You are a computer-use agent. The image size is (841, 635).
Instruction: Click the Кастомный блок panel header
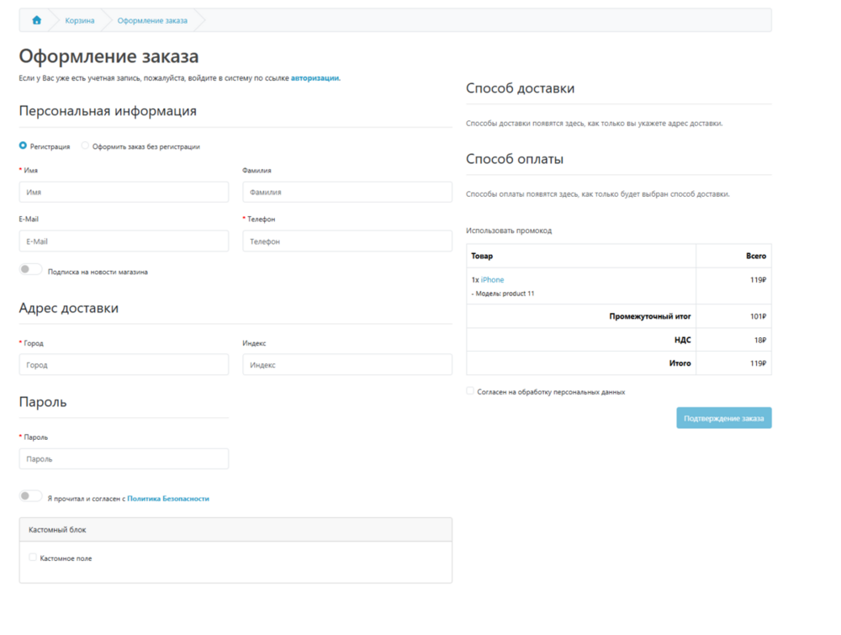235,529
